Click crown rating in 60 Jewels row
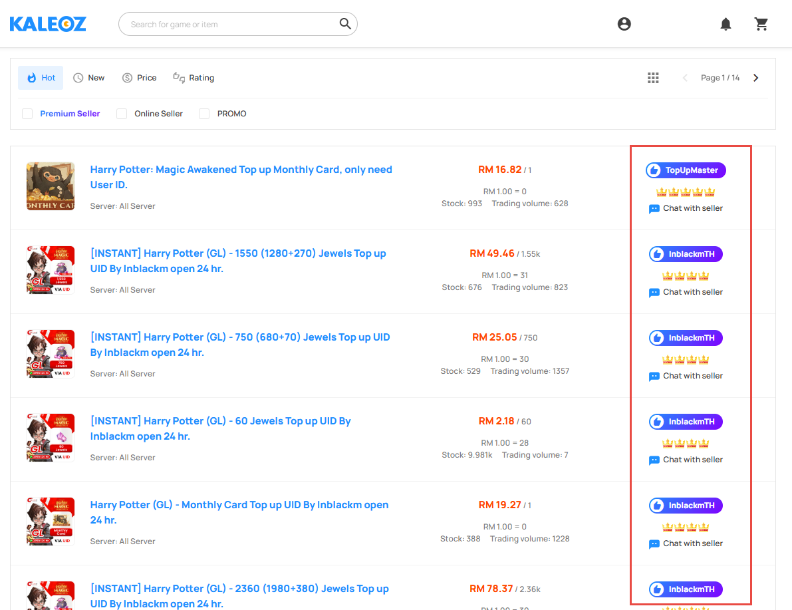792x610 pixels. tap(686, 443)
